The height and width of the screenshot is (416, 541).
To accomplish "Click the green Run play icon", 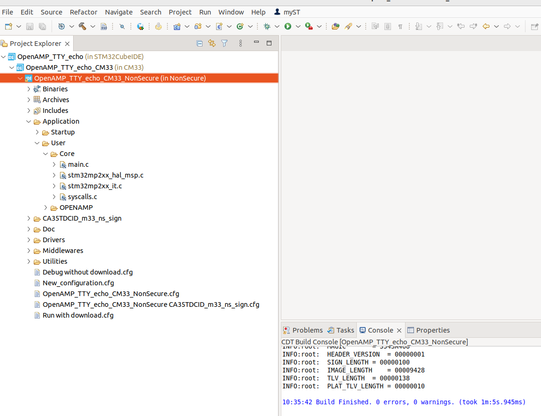I will tap(288, 26).
